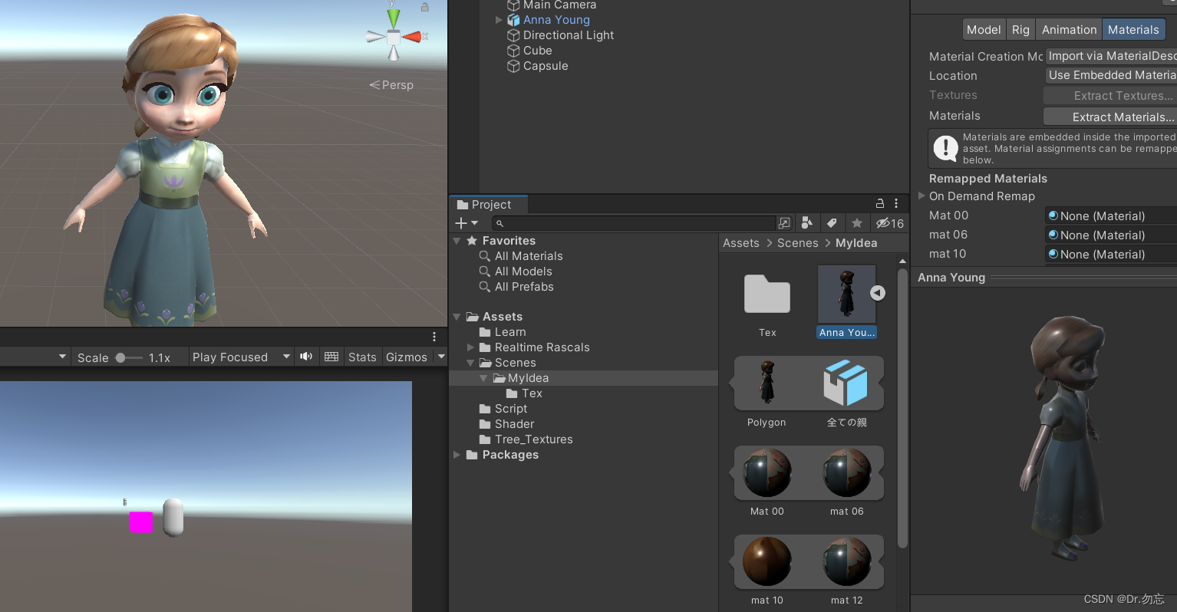Switch to the Model tab
1177x612 pixels.
tap(984, 30)
